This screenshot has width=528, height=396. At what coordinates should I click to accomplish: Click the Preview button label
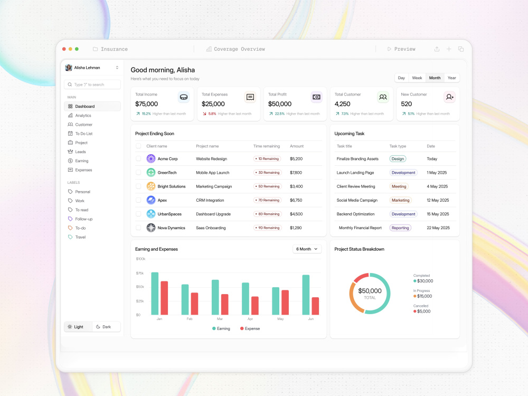click(405, 49)
